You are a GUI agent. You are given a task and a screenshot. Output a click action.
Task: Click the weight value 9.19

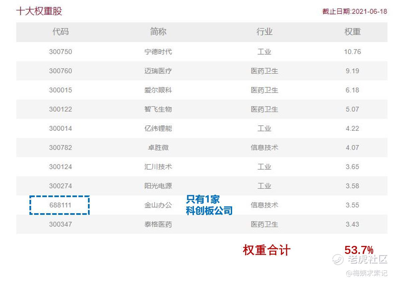coord(353,71)
